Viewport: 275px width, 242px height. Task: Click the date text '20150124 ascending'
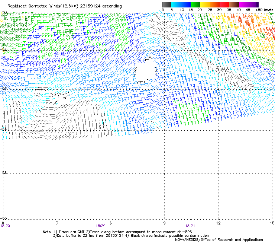point(101,6)
